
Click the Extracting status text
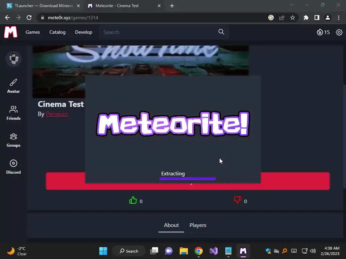pos(173,174)
